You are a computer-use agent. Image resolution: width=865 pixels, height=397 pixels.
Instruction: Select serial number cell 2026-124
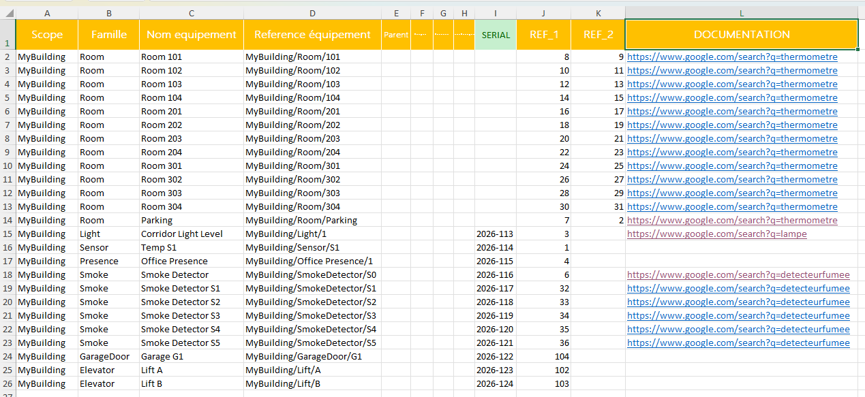495,384
